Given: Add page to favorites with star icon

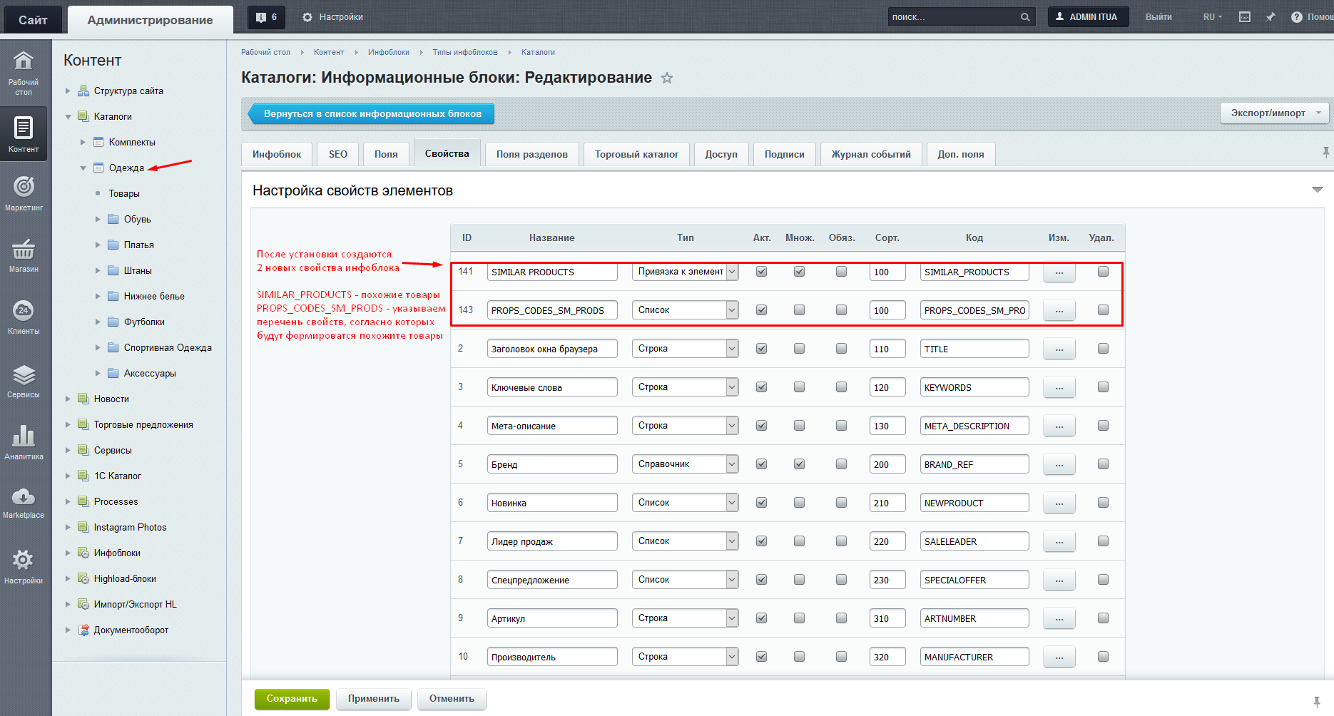Looking at the screenshot, I should [x=667, y=78].
